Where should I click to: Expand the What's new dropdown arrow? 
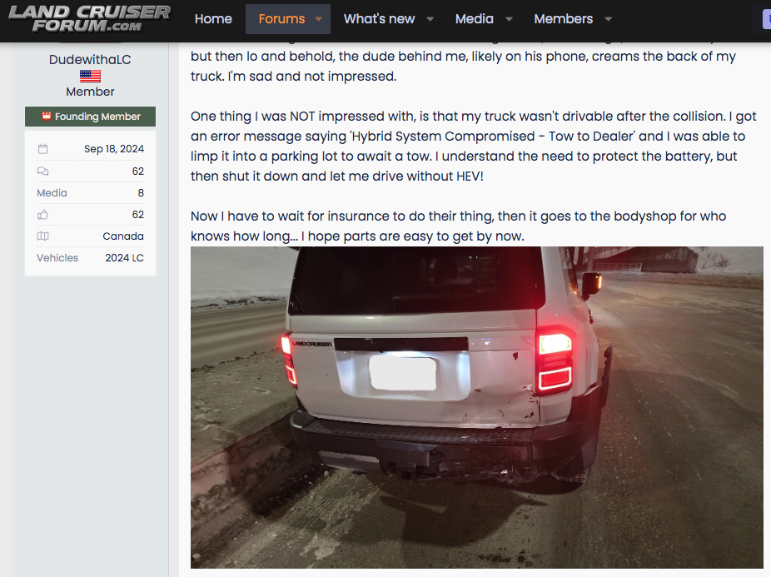pyautogui.click(x=430, y=19)
